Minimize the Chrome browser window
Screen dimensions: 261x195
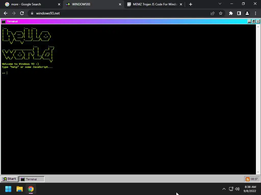point(231,4)
